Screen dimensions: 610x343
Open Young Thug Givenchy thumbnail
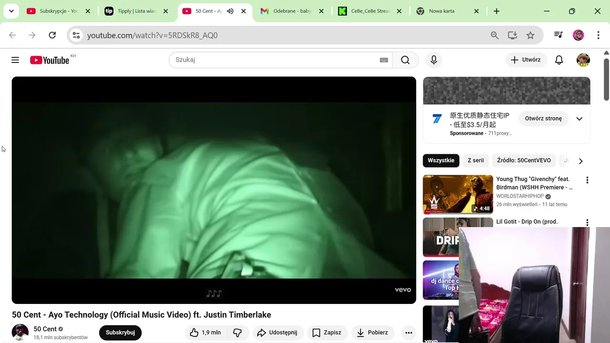(x=457, y=194)
